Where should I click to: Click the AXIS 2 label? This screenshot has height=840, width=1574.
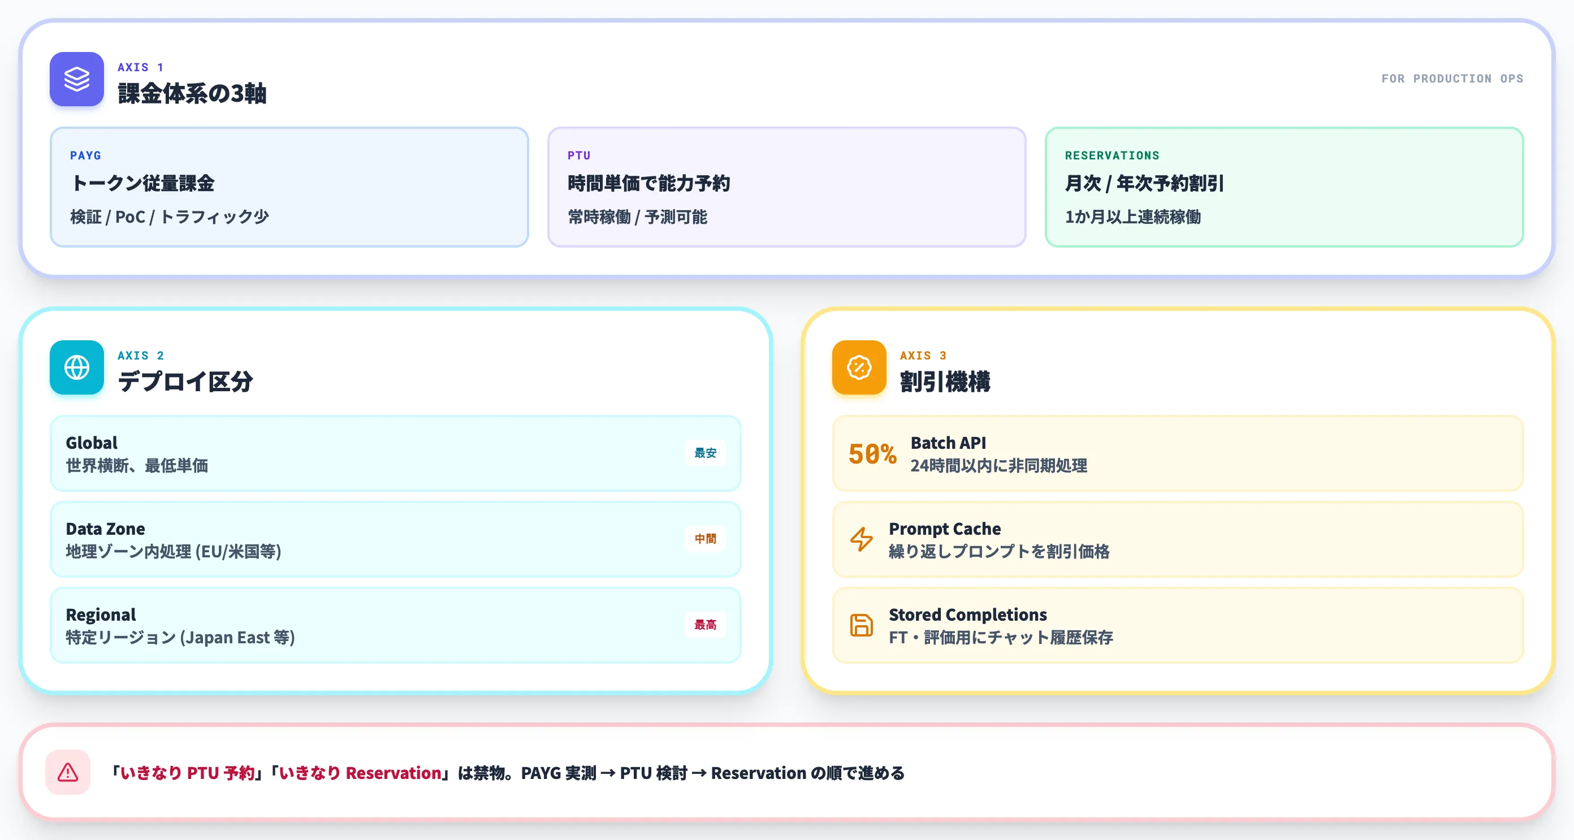click(x=141, y=356)
